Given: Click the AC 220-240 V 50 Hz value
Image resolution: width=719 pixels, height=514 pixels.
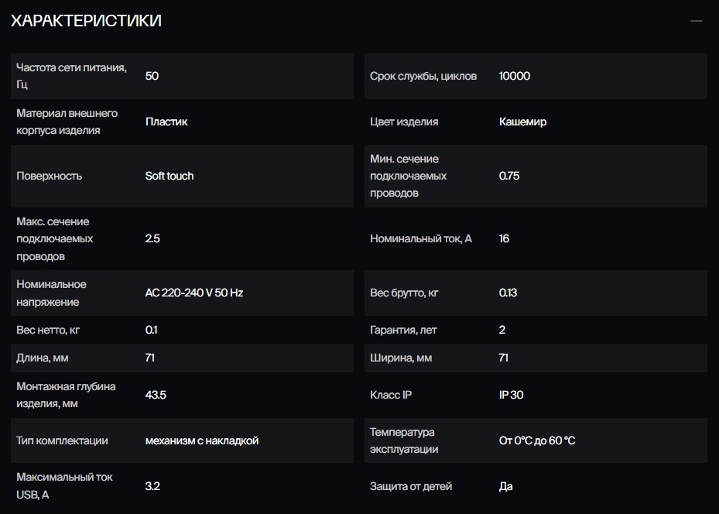Looking at the screenshot, I should coord(194,293).
